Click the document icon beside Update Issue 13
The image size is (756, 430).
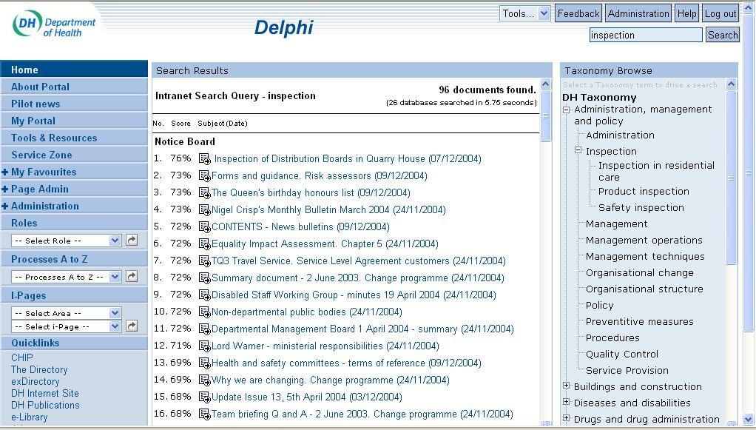point(205,397)
